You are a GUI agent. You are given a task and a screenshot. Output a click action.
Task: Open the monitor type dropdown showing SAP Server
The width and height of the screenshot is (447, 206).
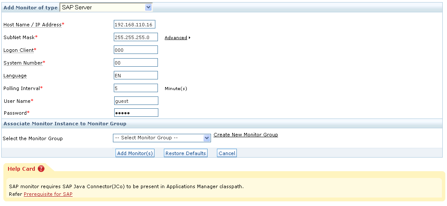click(x=106, y=7)
